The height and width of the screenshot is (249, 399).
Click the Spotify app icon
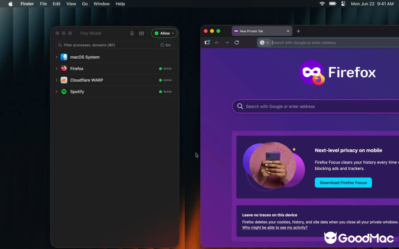click(x=64, y=92)
